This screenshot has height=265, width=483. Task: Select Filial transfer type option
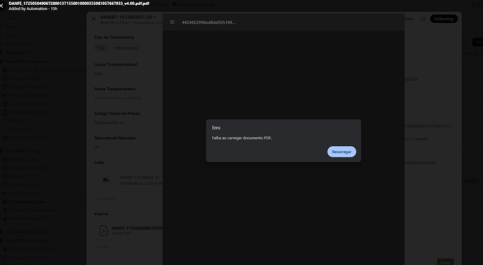coord(101,48)
